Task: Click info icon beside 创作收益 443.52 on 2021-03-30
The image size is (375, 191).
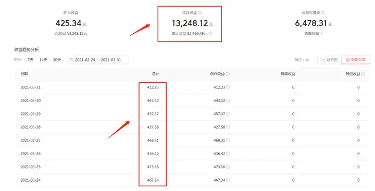Action: click(x=228, y=100)
